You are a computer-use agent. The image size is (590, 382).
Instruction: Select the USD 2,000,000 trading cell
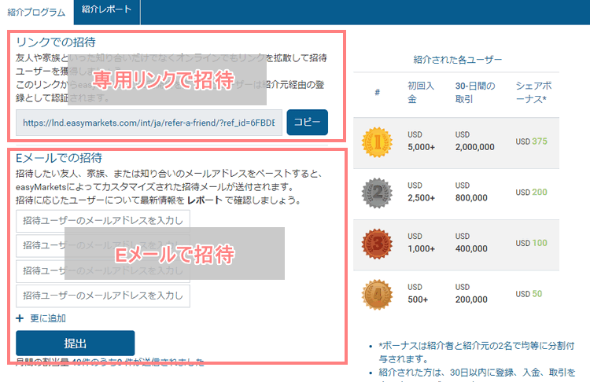click(x=474, y=141)
